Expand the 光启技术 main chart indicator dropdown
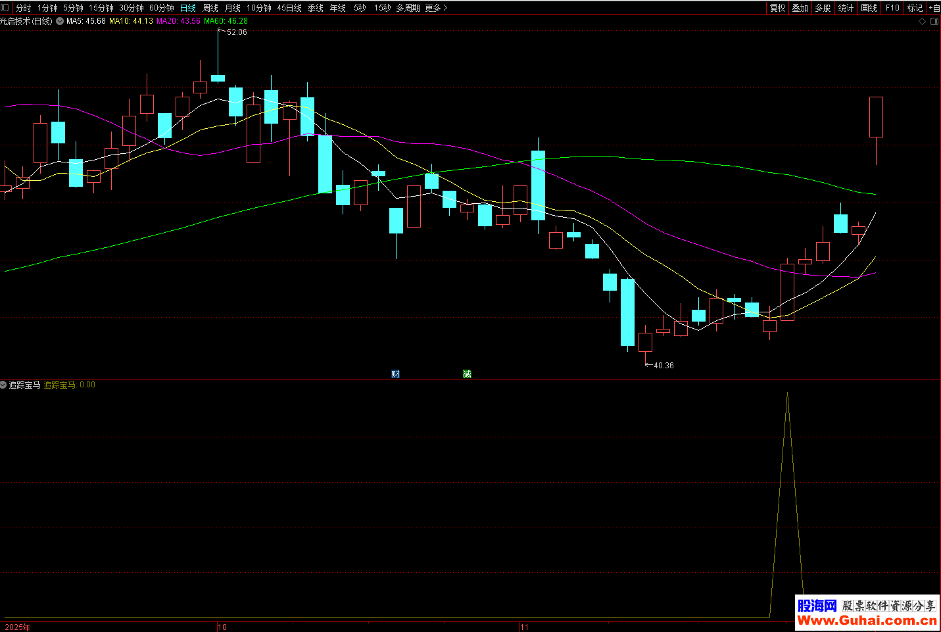The width and height of the screenshot is (941, 632). [x=60, y=21]
